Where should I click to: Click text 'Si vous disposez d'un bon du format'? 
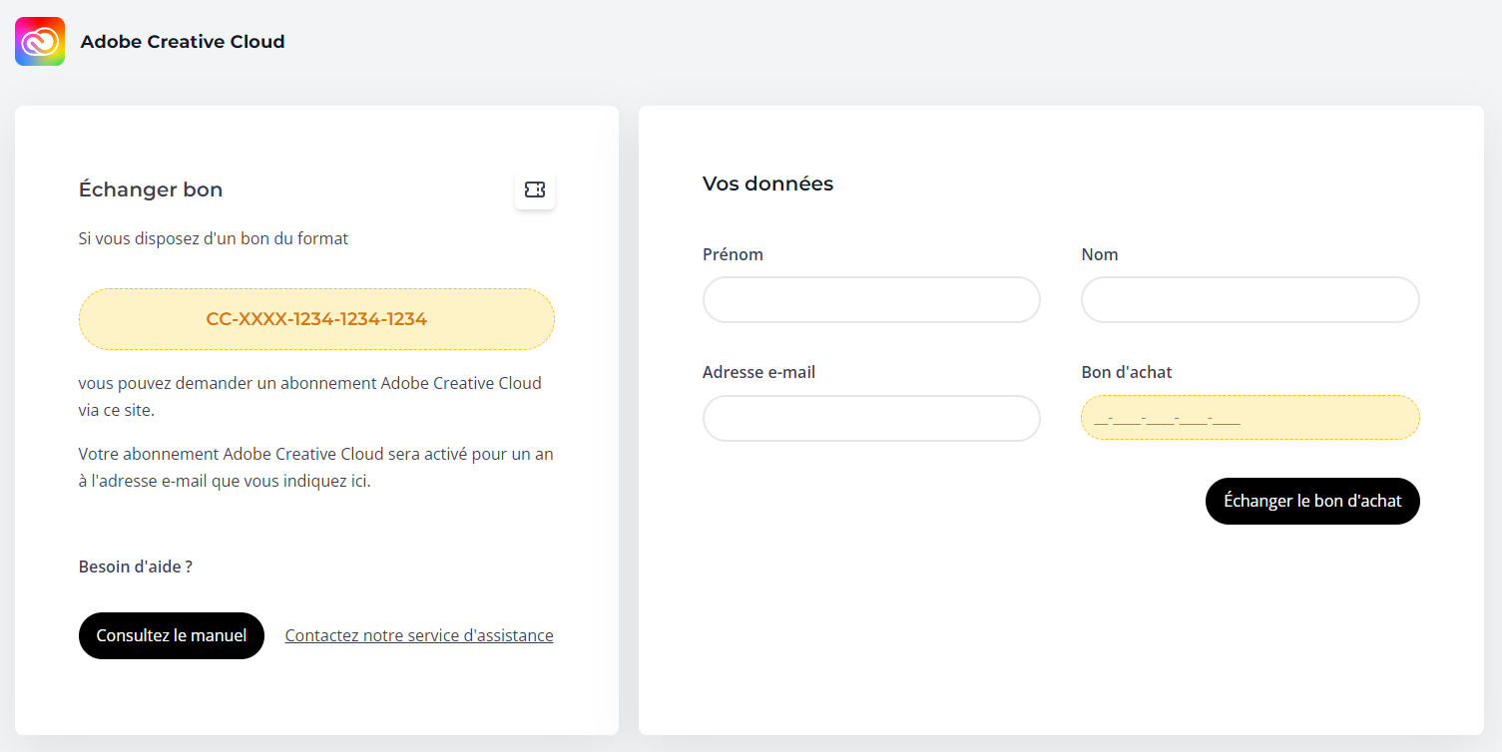coord(214,238)
